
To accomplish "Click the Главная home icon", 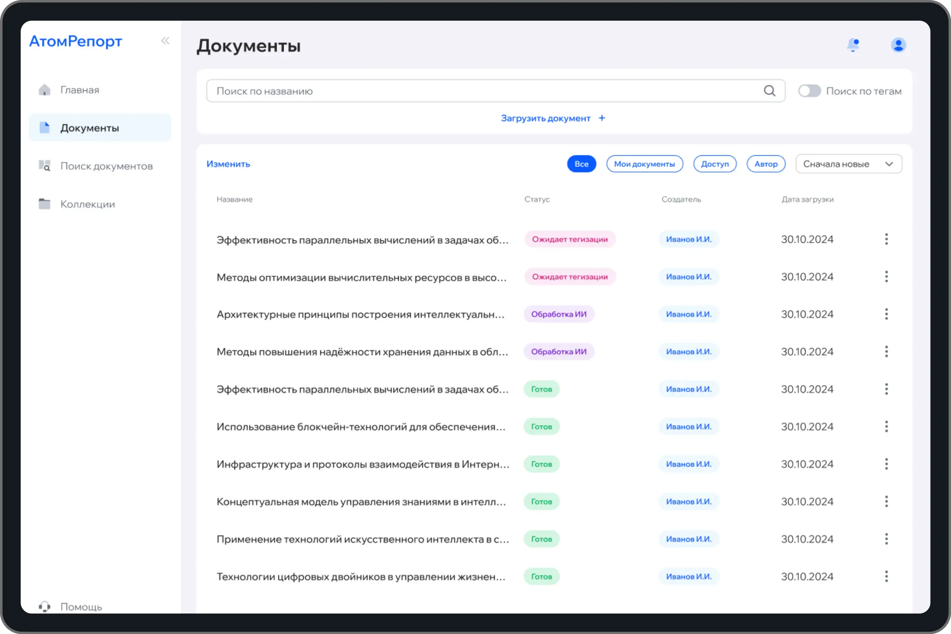I will pos(45,90).
